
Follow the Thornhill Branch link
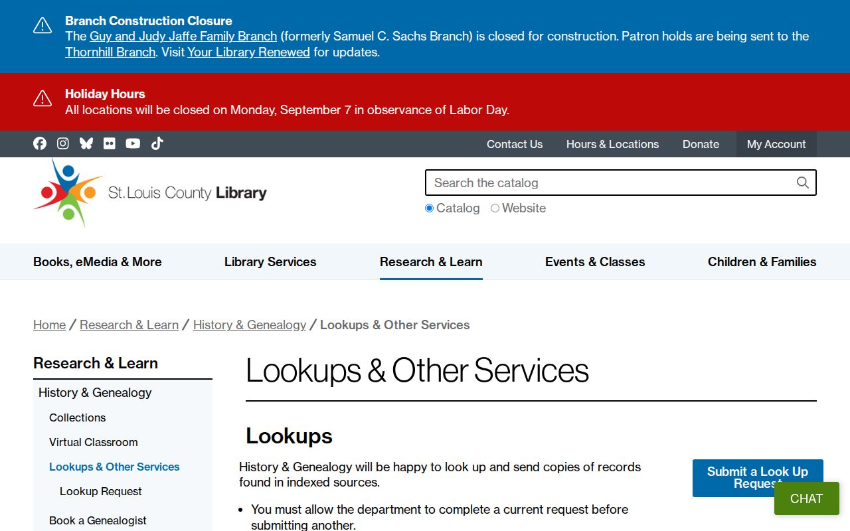[110, 52]
